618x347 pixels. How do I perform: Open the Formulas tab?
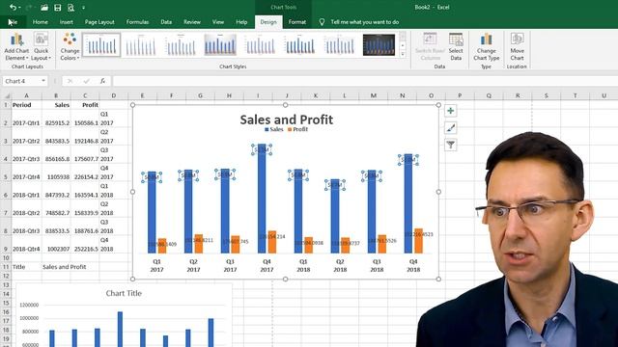[x=137, y=22]
